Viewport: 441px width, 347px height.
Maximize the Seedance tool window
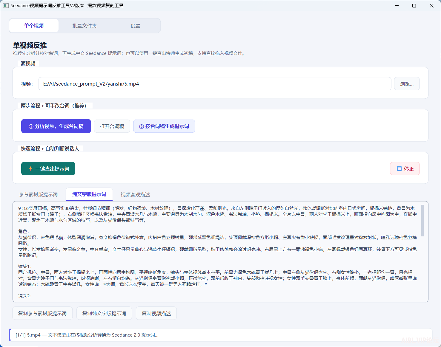(x=414, y=6)
